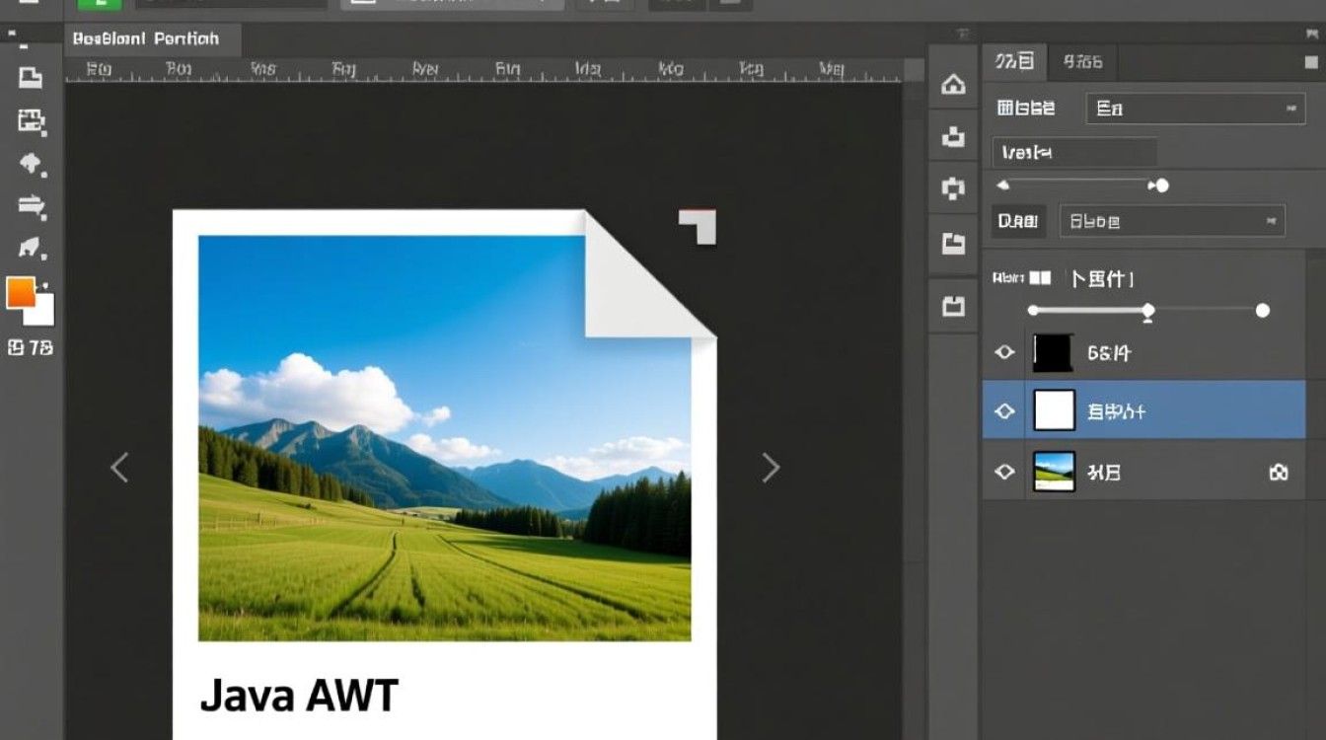Select the first tool in the left toolbar

31,78
